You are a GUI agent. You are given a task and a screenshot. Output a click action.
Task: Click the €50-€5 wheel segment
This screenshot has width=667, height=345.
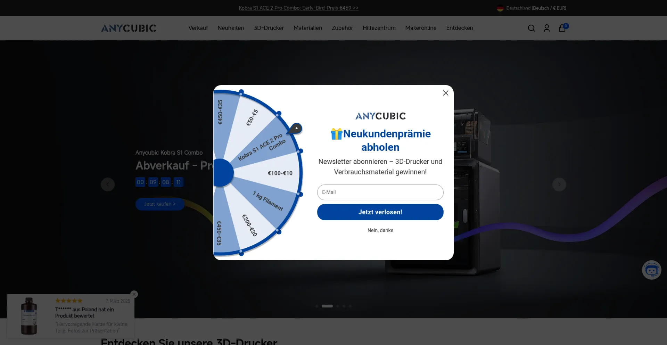(252, 117)
